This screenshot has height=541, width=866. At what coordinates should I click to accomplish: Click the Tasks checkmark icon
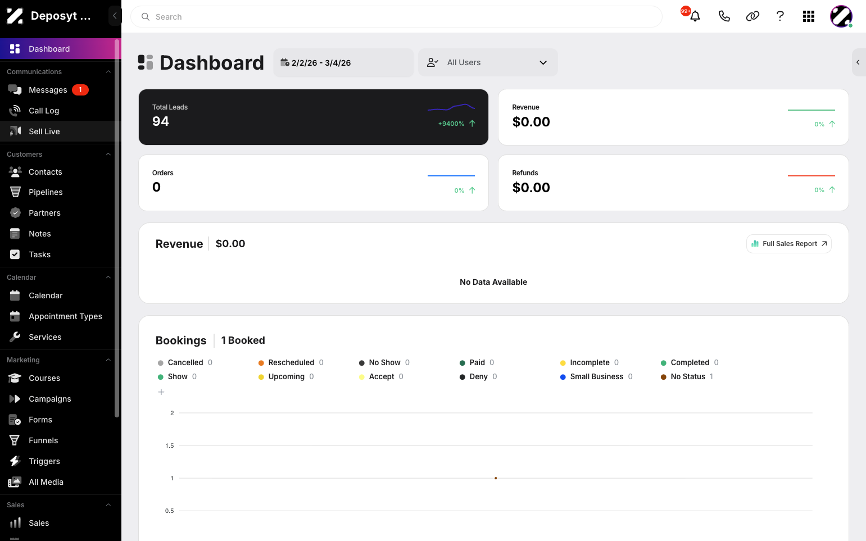(x=15, y=254)
